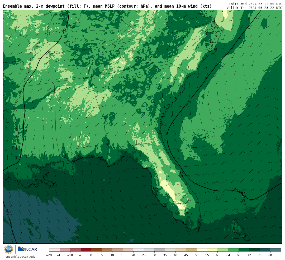Pick the pale yellow swatch between 50 and 55
285x260 pixels.
click(x=202, y=250)
